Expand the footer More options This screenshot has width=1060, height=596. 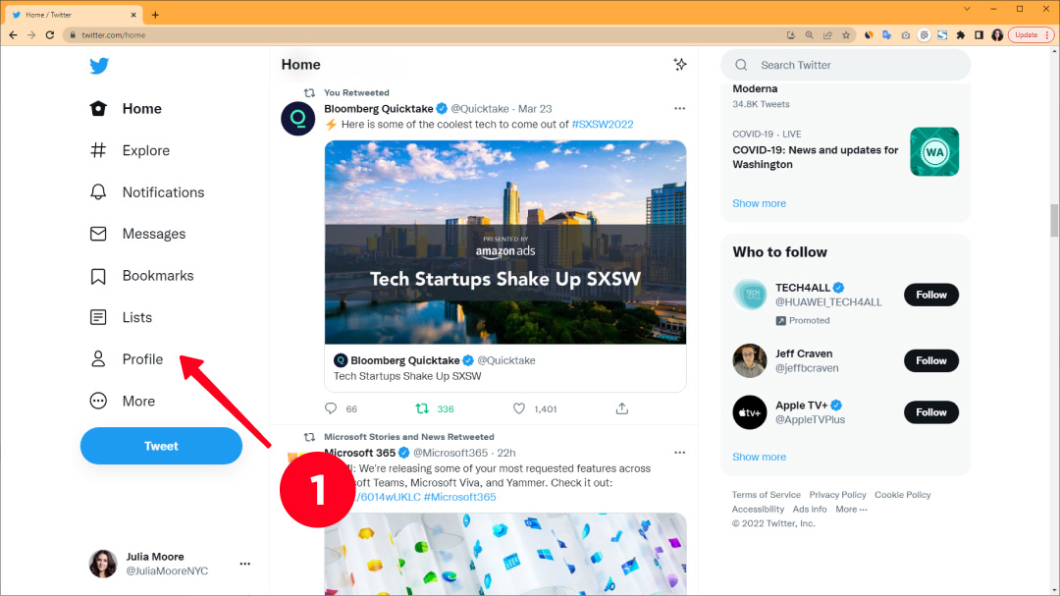tap(851, 509)
